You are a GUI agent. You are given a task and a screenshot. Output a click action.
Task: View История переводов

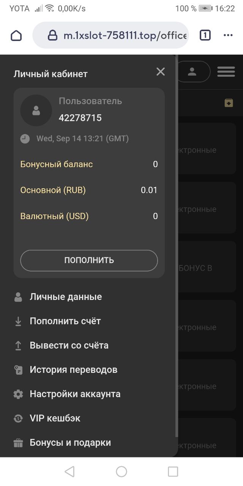[74, 370]
